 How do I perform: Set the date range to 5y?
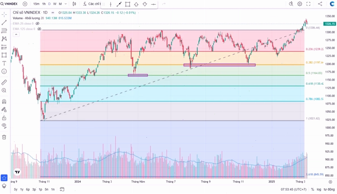coord(16,189)
